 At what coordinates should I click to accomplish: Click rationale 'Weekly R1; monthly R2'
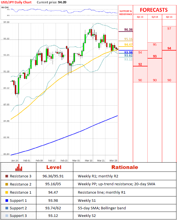coord(98,176)
